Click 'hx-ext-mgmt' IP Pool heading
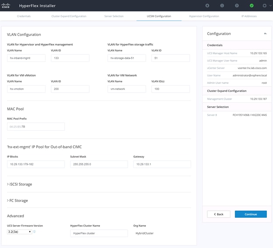 pos(44,147)
